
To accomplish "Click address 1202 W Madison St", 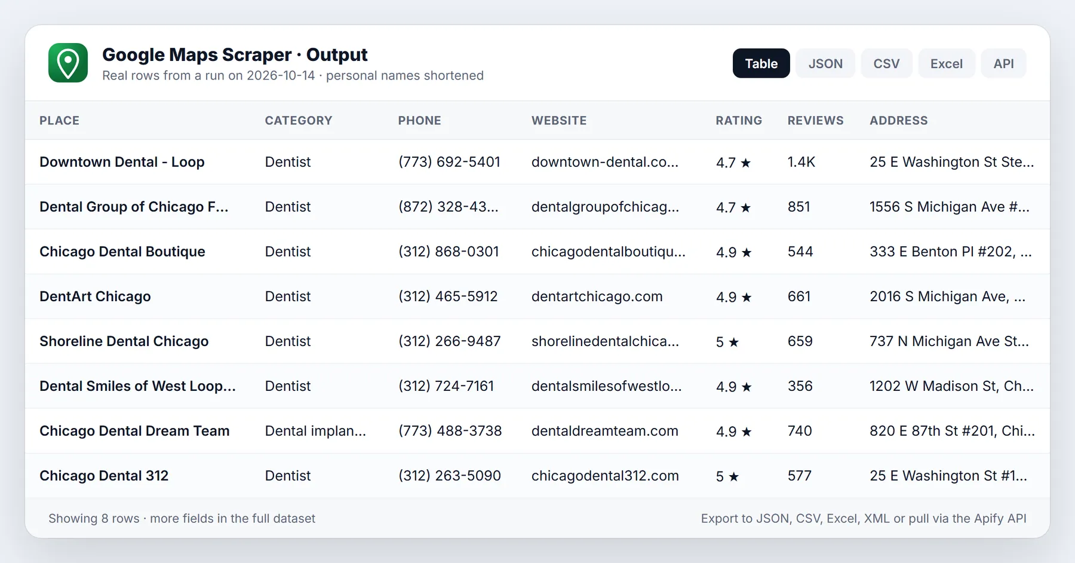I will click(951, 386).
